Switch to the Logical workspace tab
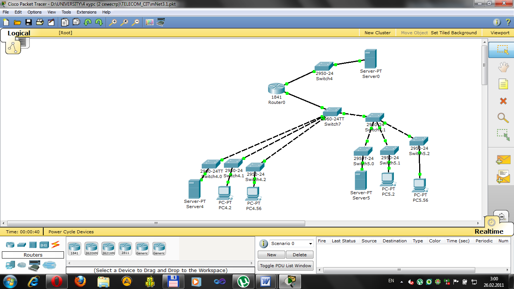Screen dimensions: 514x289 (19, 33)
